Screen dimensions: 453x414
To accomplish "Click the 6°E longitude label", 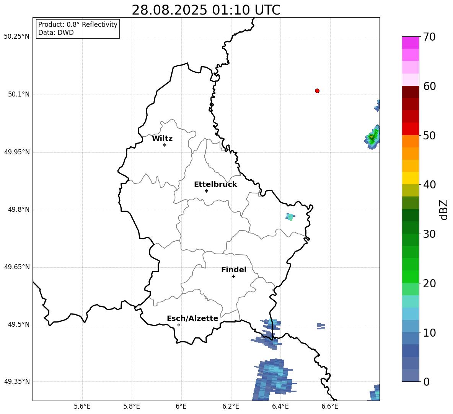I will [181, 406].
